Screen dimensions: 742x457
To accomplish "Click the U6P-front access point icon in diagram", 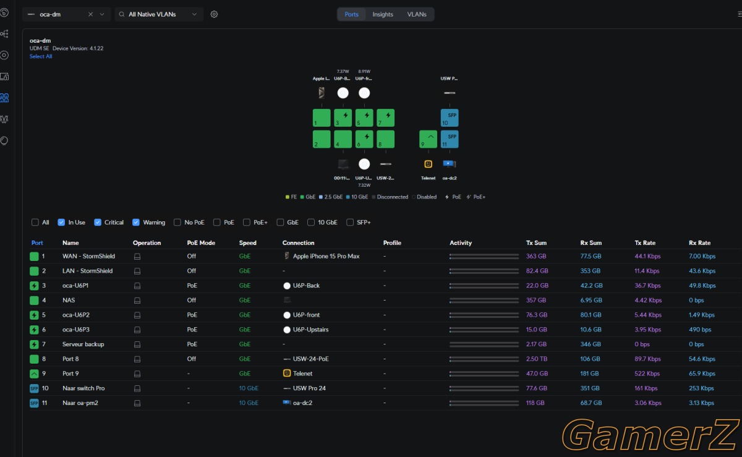I will pos(364,93).
